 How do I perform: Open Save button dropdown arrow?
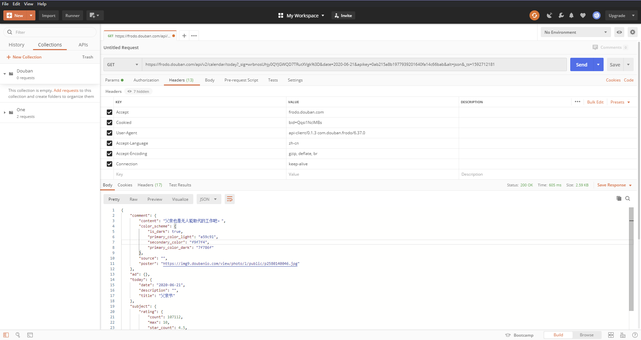click(628, 64)
